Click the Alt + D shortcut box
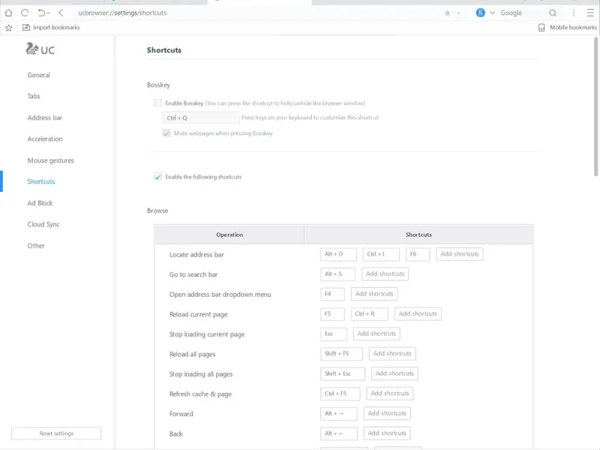This screenshot has height=450, width=600. pos(338,254)
